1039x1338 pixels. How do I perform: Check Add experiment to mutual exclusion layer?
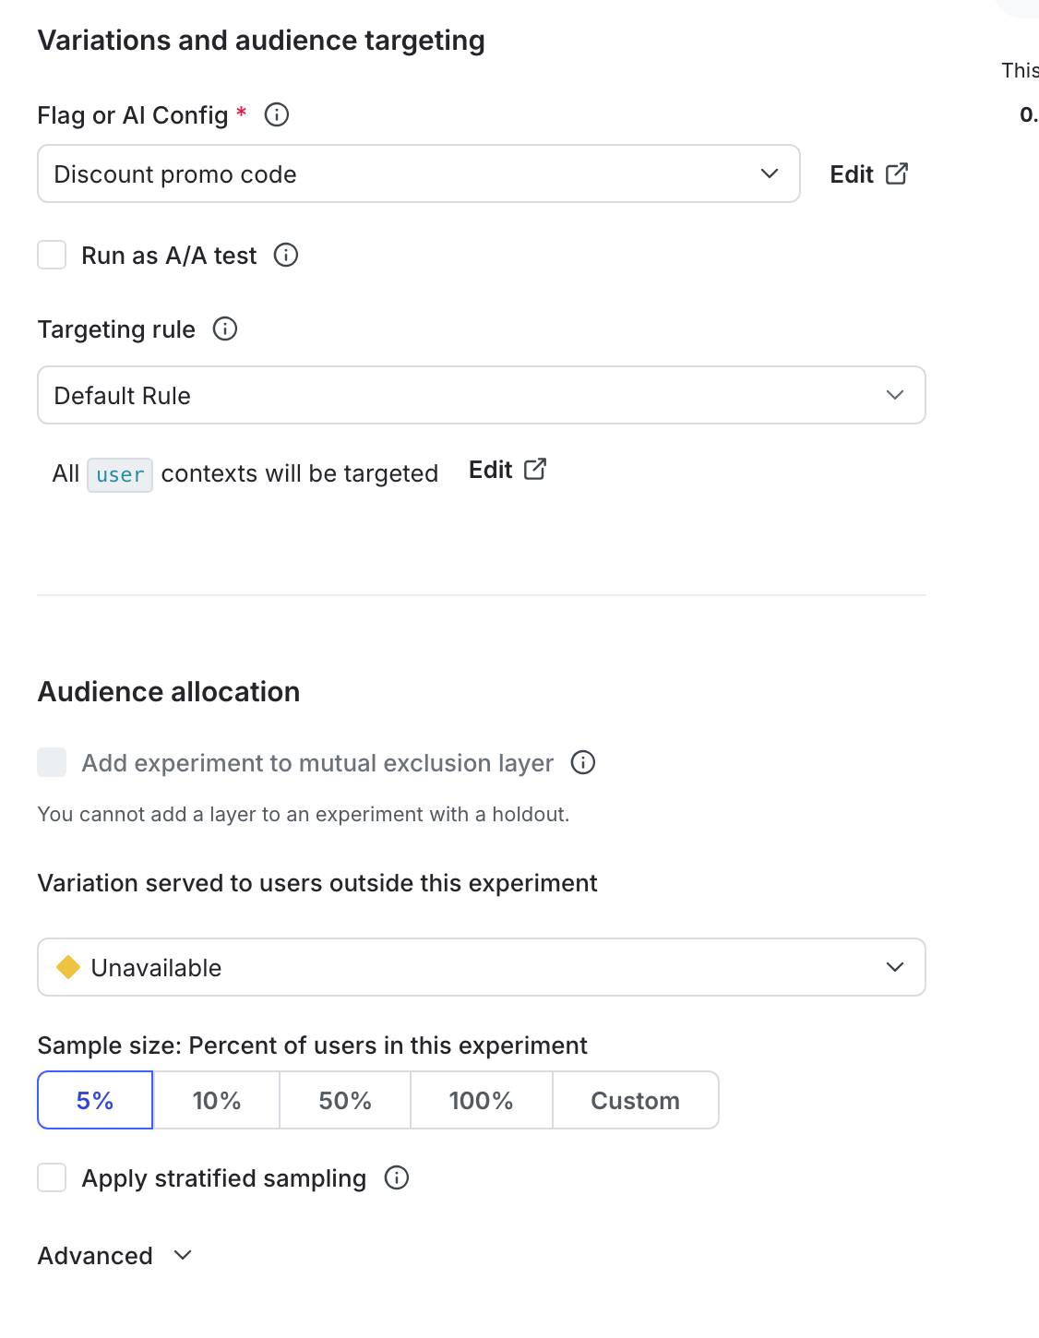click(x=52, y=763)
